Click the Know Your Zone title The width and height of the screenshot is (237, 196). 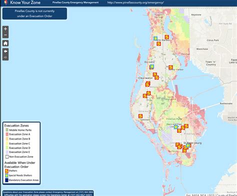pos(25,2)
